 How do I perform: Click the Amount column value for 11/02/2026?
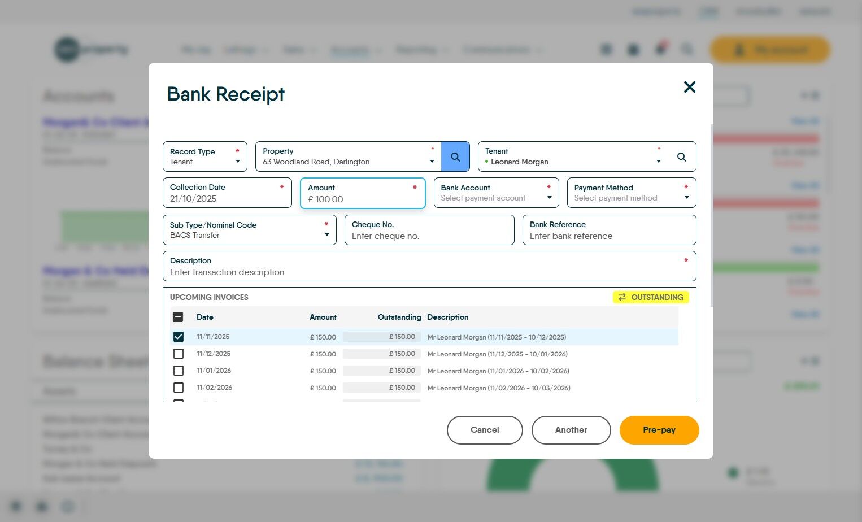(323, 388)
